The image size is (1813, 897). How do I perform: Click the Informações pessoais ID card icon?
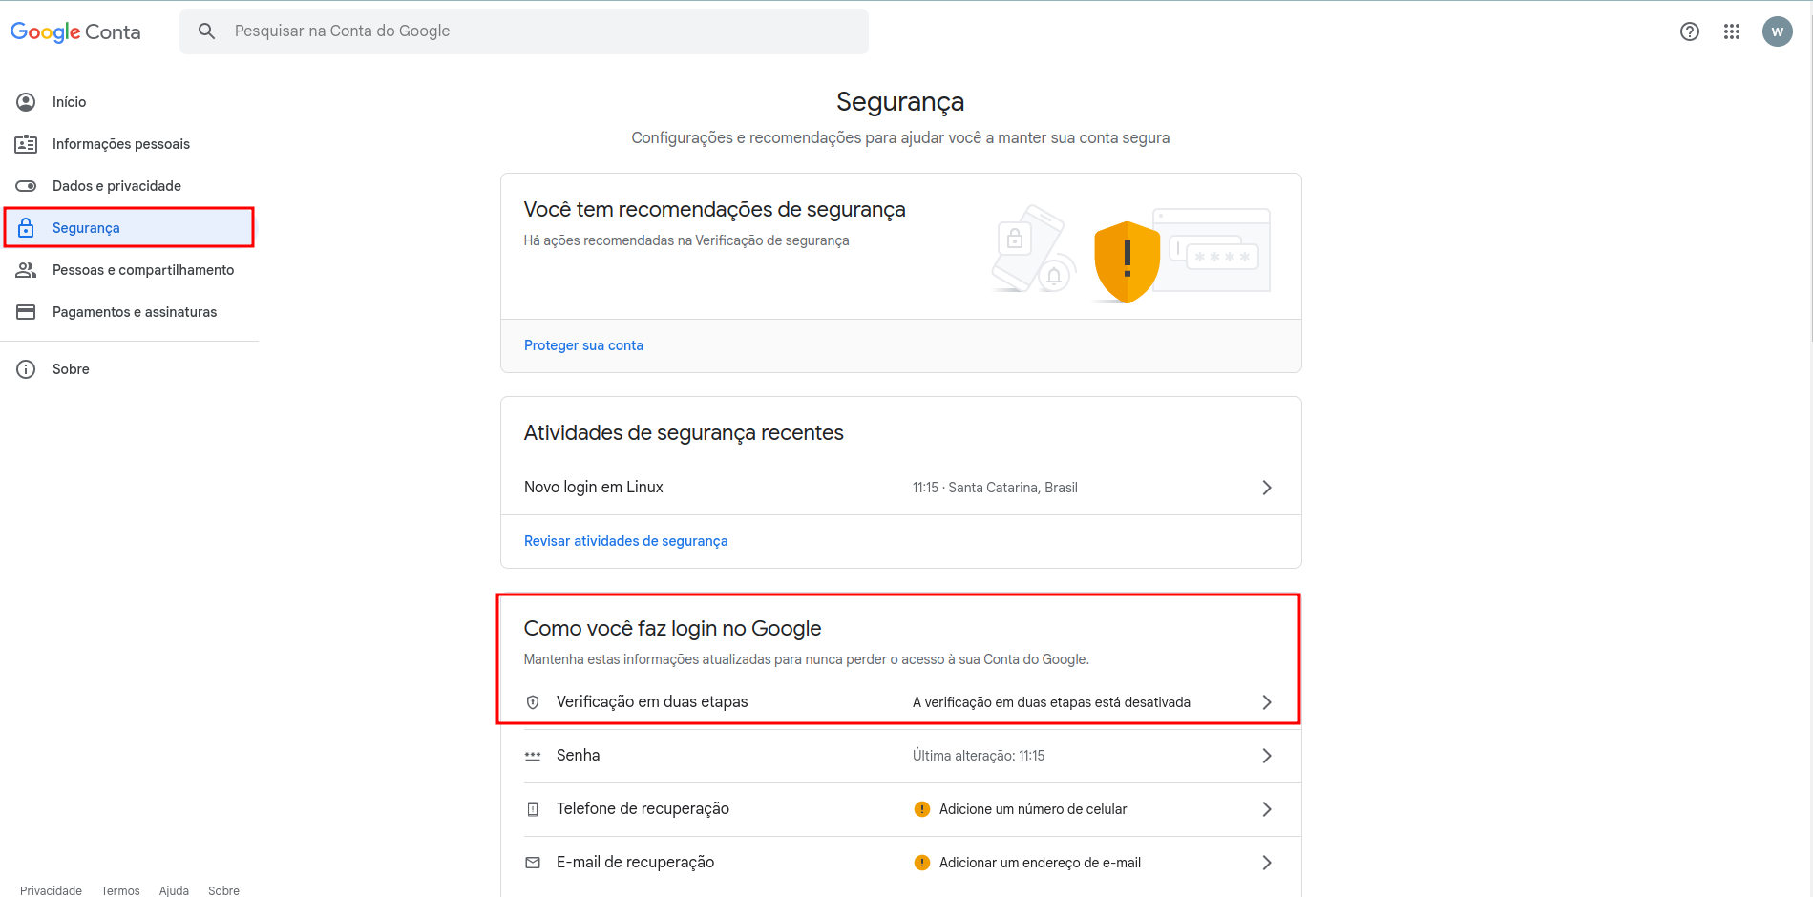[x=26, y=144]
